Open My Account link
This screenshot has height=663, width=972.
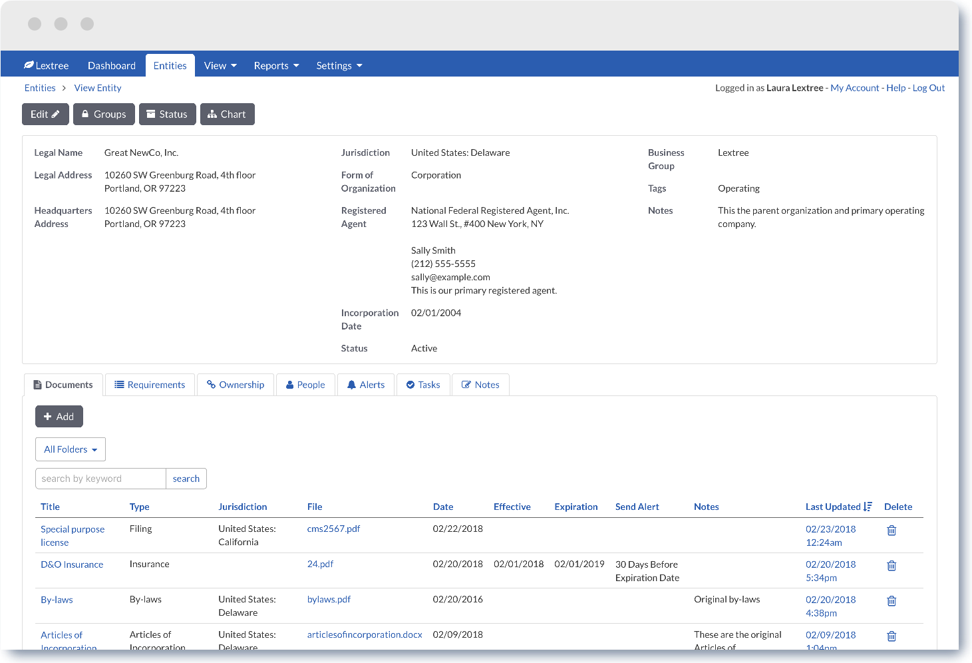[x=855, y=88]
